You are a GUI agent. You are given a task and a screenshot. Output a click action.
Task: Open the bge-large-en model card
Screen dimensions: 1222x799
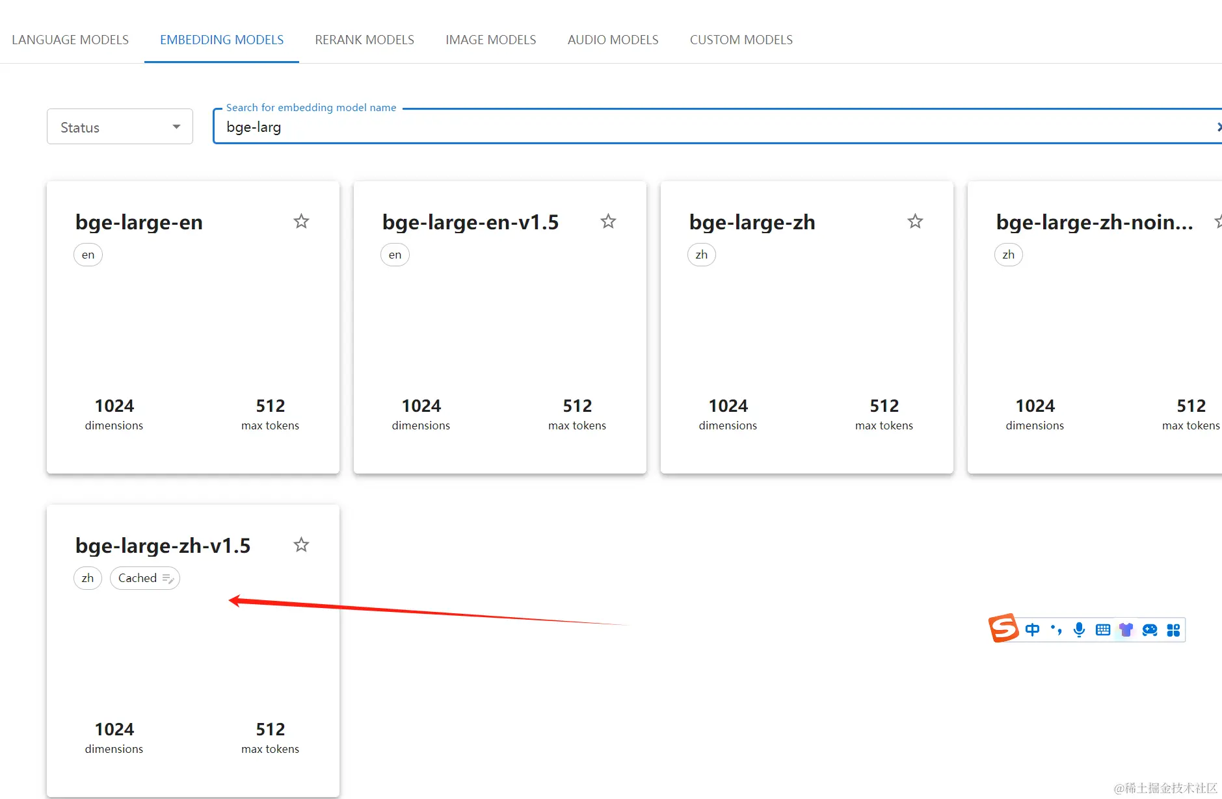(193, 327)
